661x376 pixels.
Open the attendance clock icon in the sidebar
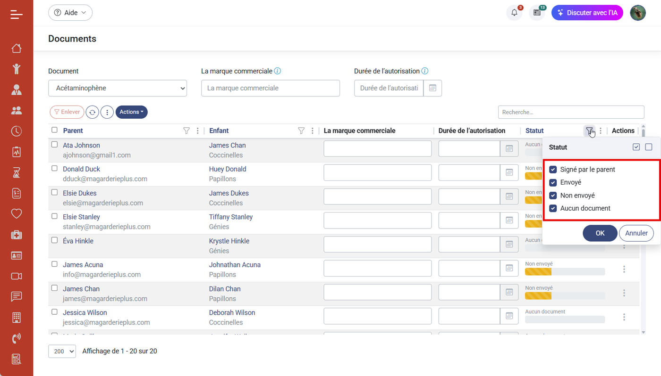click(x=17, y=131)
